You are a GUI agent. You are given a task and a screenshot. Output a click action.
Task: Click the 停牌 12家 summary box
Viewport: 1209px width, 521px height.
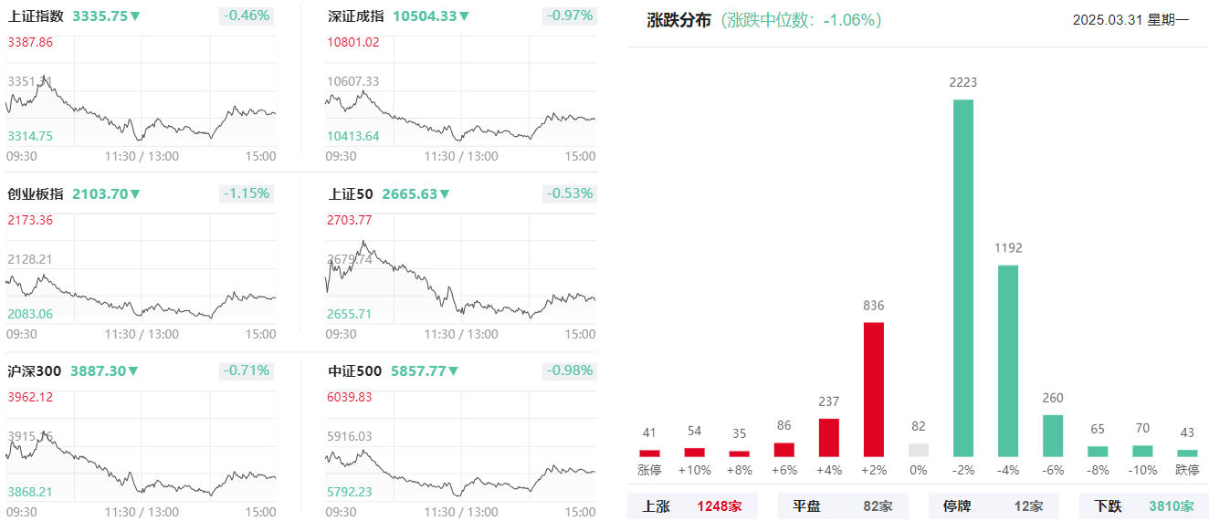(x=993, y=505)
